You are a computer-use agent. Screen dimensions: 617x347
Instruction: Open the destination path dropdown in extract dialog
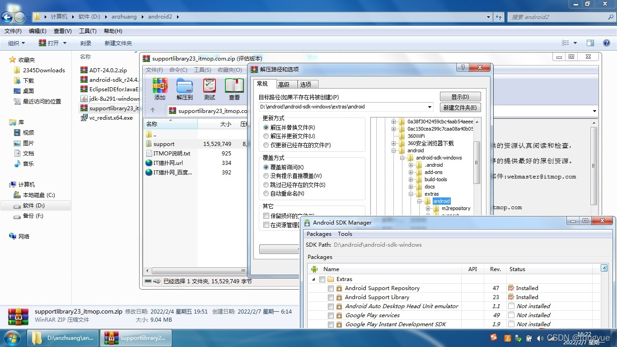(x=430, y=107)
